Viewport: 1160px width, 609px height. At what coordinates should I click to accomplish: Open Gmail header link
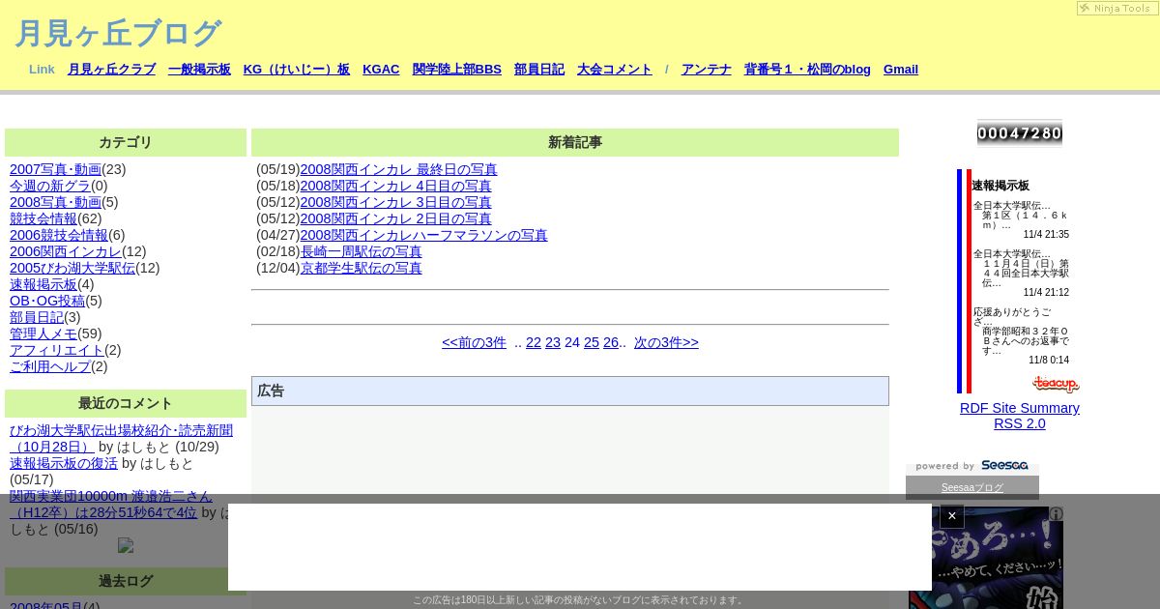901,70
